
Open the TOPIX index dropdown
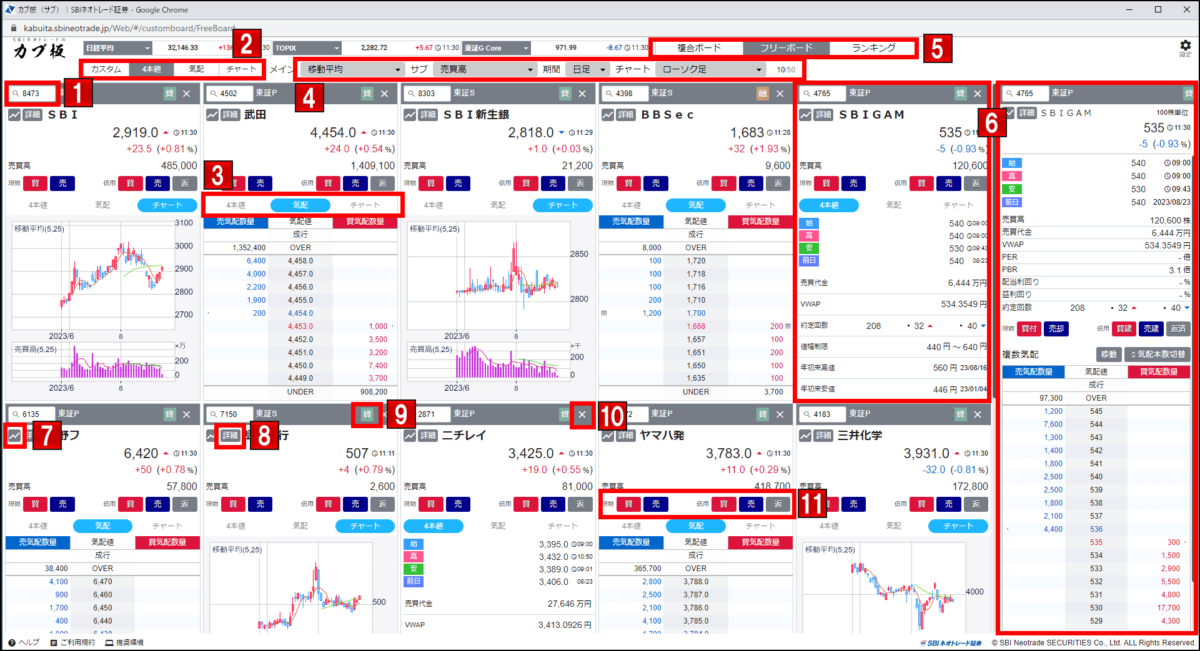(x=307, y=48)
